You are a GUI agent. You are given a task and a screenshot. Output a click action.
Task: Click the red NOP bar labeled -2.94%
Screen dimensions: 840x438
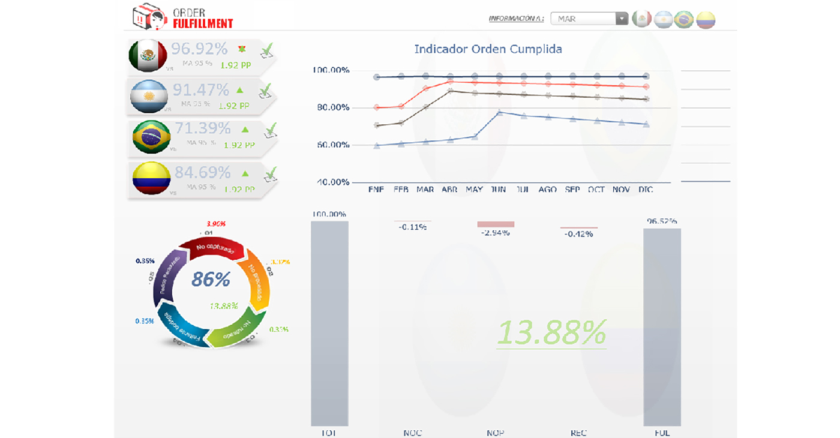(496, 224)
